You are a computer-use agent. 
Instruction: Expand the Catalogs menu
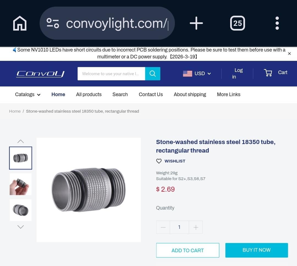28,94
